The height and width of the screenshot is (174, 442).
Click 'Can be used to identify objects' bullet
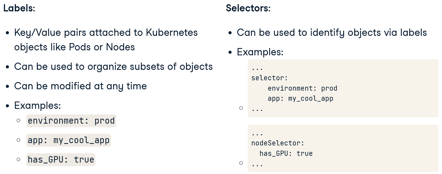[x=332, y=33]
